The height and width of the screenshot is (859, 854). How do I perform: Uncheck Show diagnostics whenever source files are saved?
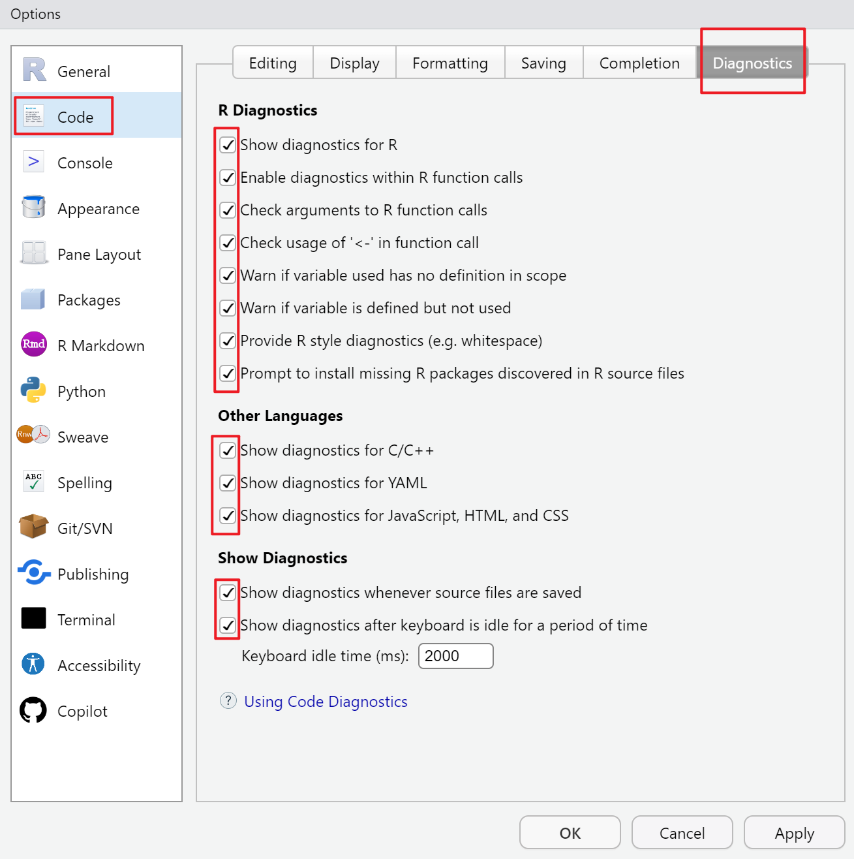[228, 593]
